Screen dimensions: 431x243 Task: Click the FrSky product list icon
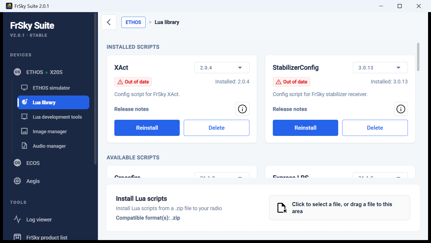pyautogui.click(x=17, y=237)
